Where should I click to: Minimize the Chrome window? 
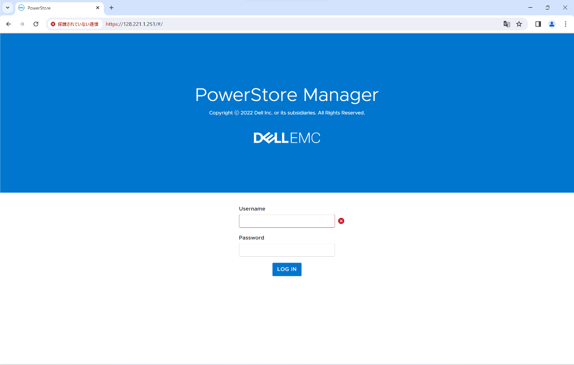[x=530, y=8]
